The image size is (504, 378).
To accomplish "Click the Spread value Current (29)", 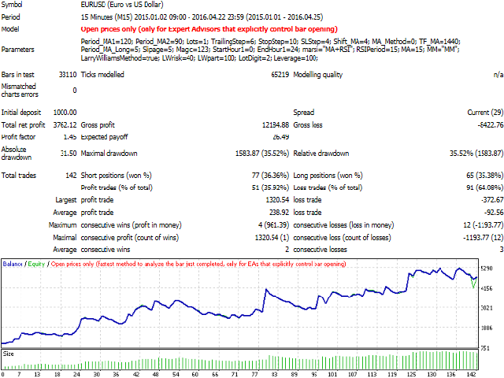I will (x=480, y=113).
